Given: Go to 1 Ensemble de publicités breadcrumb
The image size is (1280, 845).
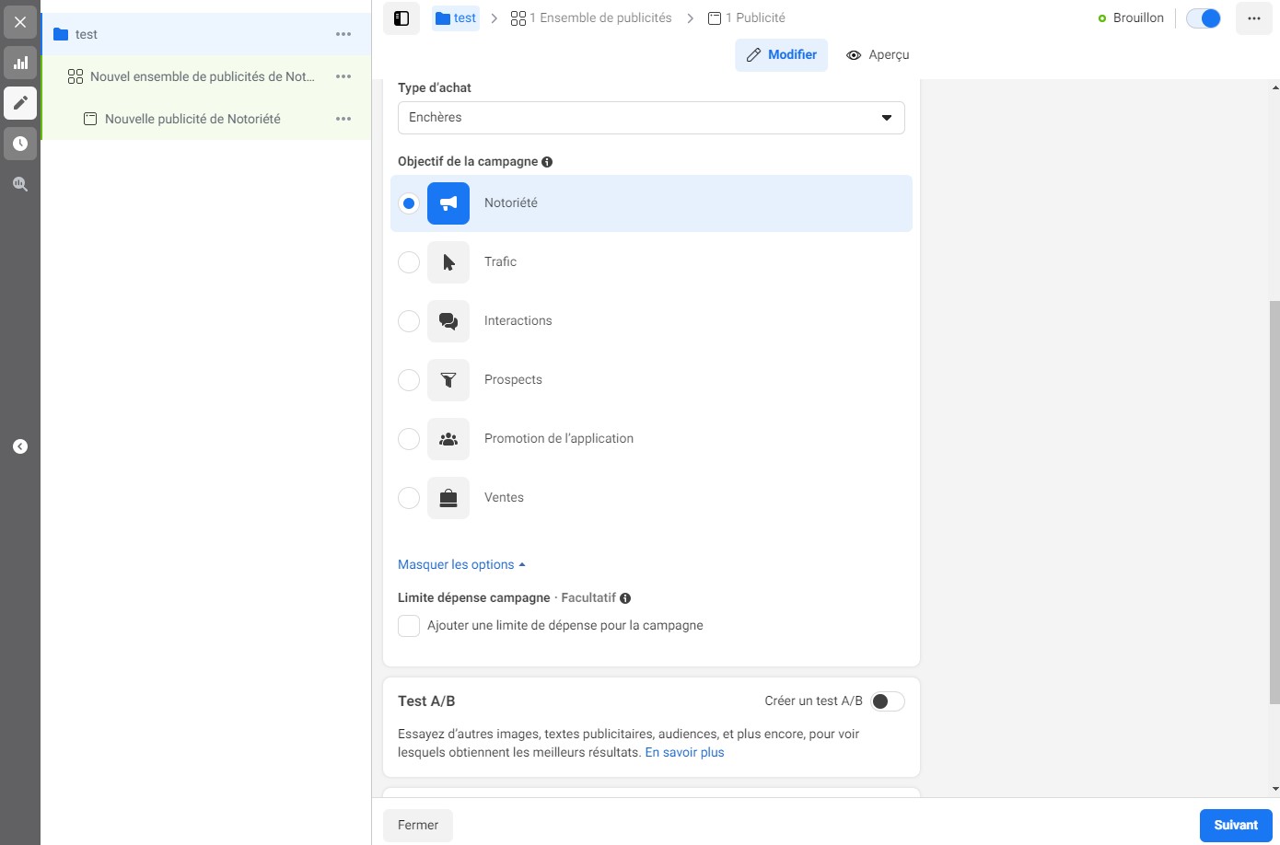Looking at the screenshot, I should [591, 18].
